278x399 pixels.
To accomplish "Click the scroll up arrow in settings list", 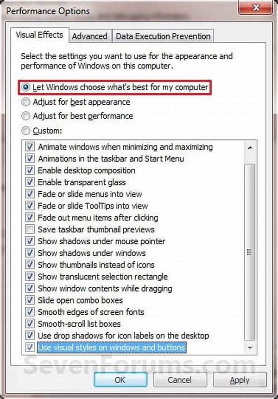I will pyautogui.click(x=250, y=148).
